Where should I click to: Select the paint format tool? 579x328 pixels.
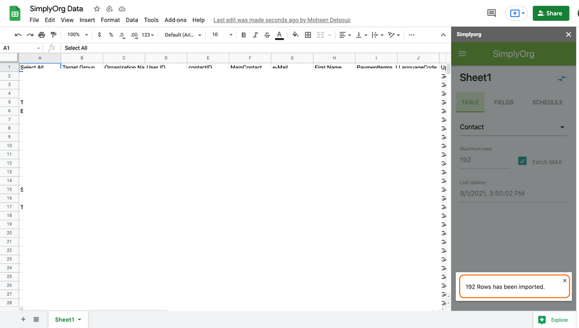coord(54,34)
